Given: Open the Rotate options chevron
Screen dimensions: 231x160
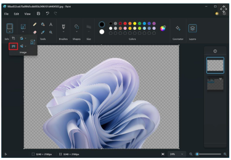Looking at the screenshot, I should click(x=25, y=38).
